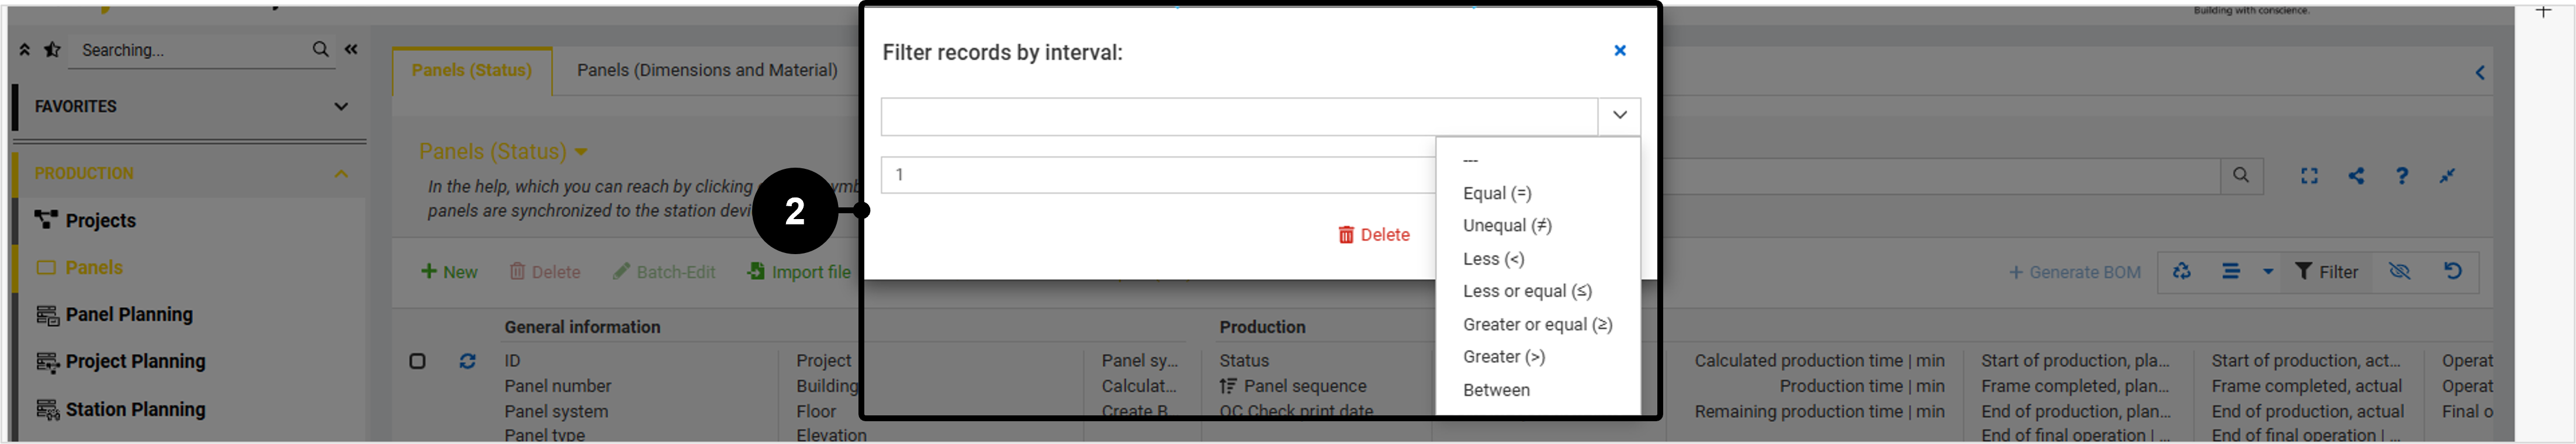
Task: Click the fullscreen icon
Action: [2308, 176]
